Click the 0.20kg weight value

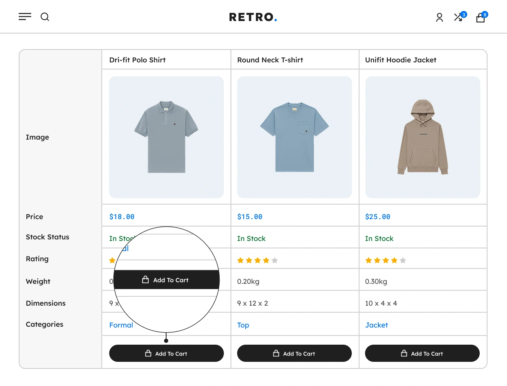click(x=248, y=282)
